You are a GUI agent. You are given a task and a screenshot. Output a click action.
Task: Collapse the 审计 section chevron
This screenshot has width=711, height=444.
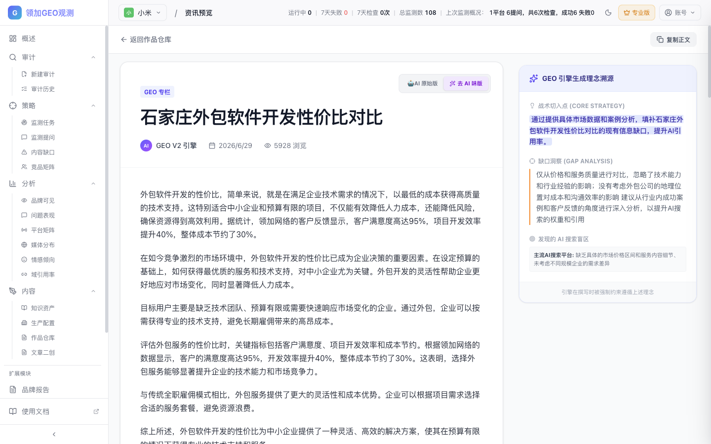pos(93,57)
